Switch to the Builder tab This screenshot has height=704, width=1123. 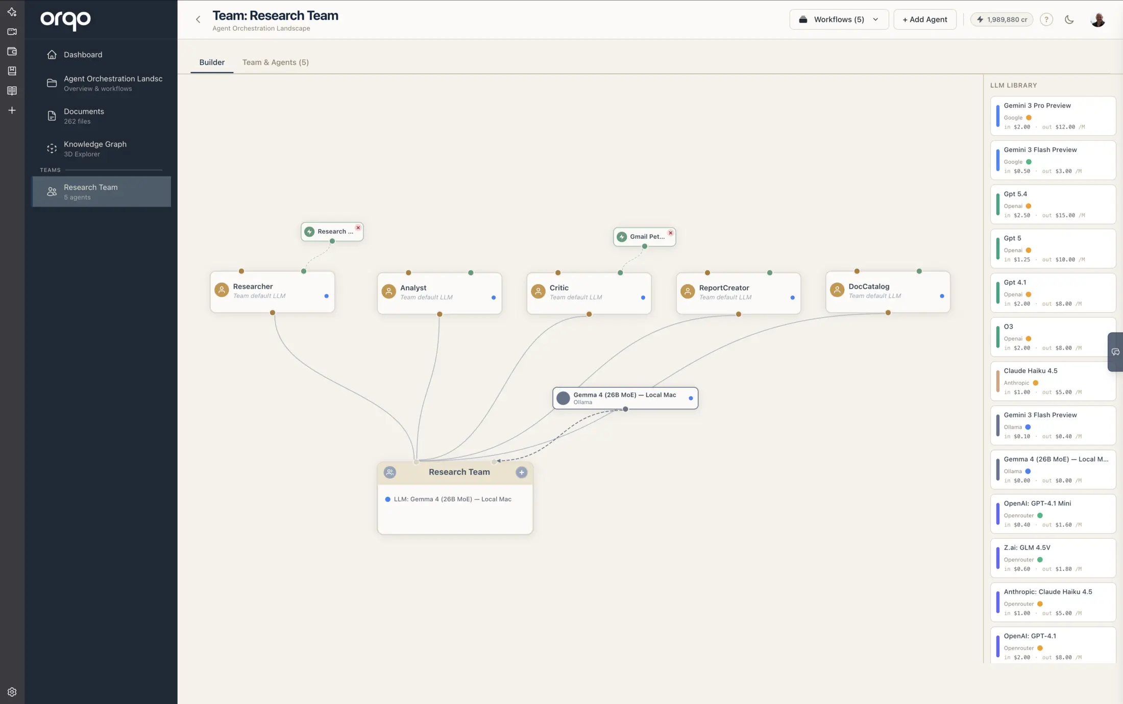tap(212, 62)
